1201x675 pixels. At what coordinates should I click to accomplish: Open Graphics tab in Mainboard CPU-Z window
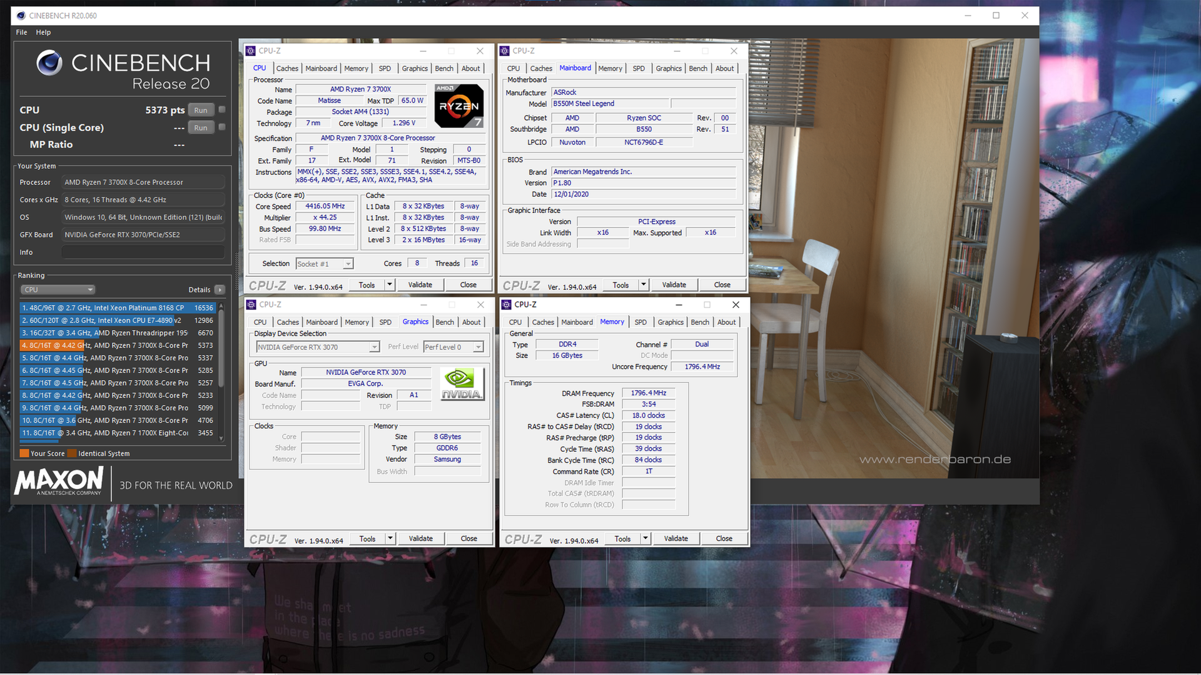669,68
